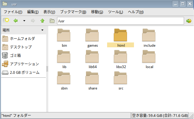Open the ファイル(F) menu
Screen dimensions: 194x119
(x=13, y=12)
